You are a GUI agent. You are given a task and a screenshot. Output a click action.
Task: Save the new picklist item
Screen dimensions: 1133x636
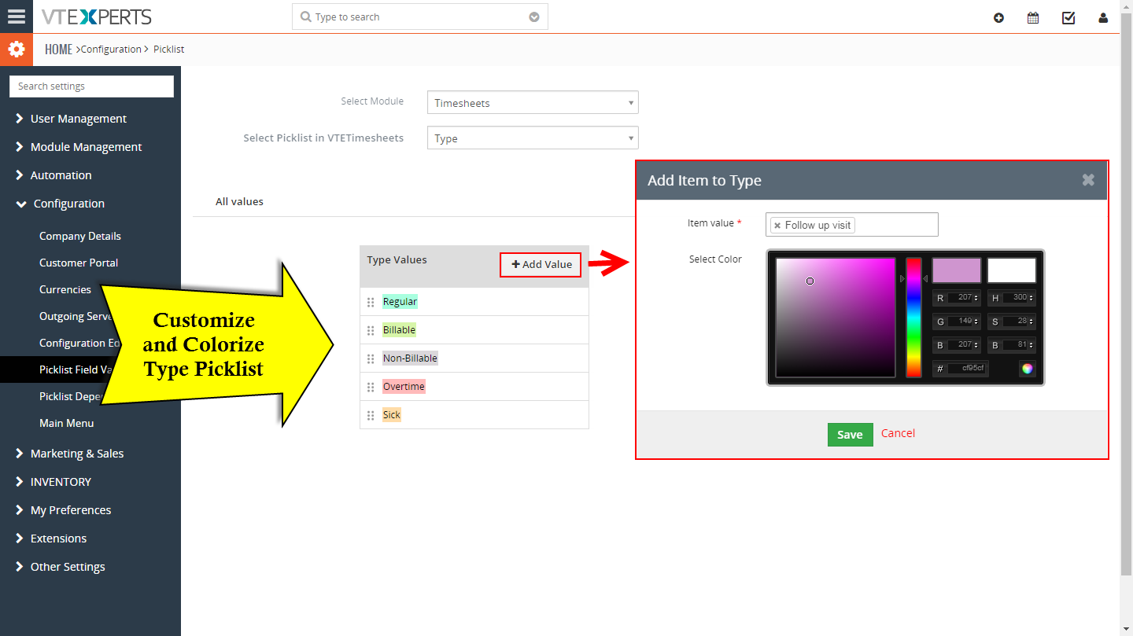tap(850, 435)
